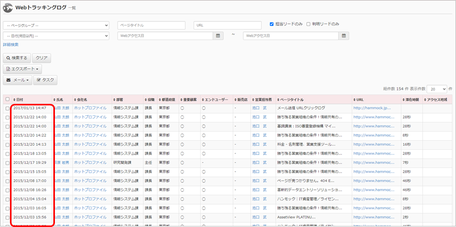Screen dimensions: 456x227
Task: Open the 日付(何日以内) dropdown
Action: (56, 36)
